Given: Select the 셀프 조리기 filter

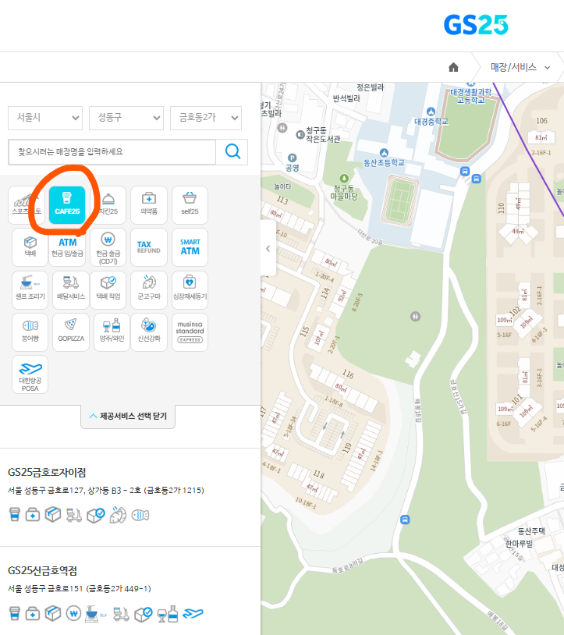Looking at the screenshot, I should (x=30, y=290).
